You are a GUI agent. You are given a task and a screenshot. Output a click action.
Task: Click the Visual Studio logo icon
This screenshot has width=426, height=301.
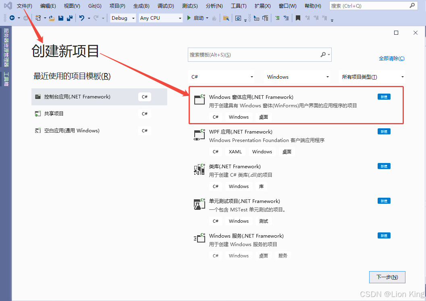click(x=8, y=5)
